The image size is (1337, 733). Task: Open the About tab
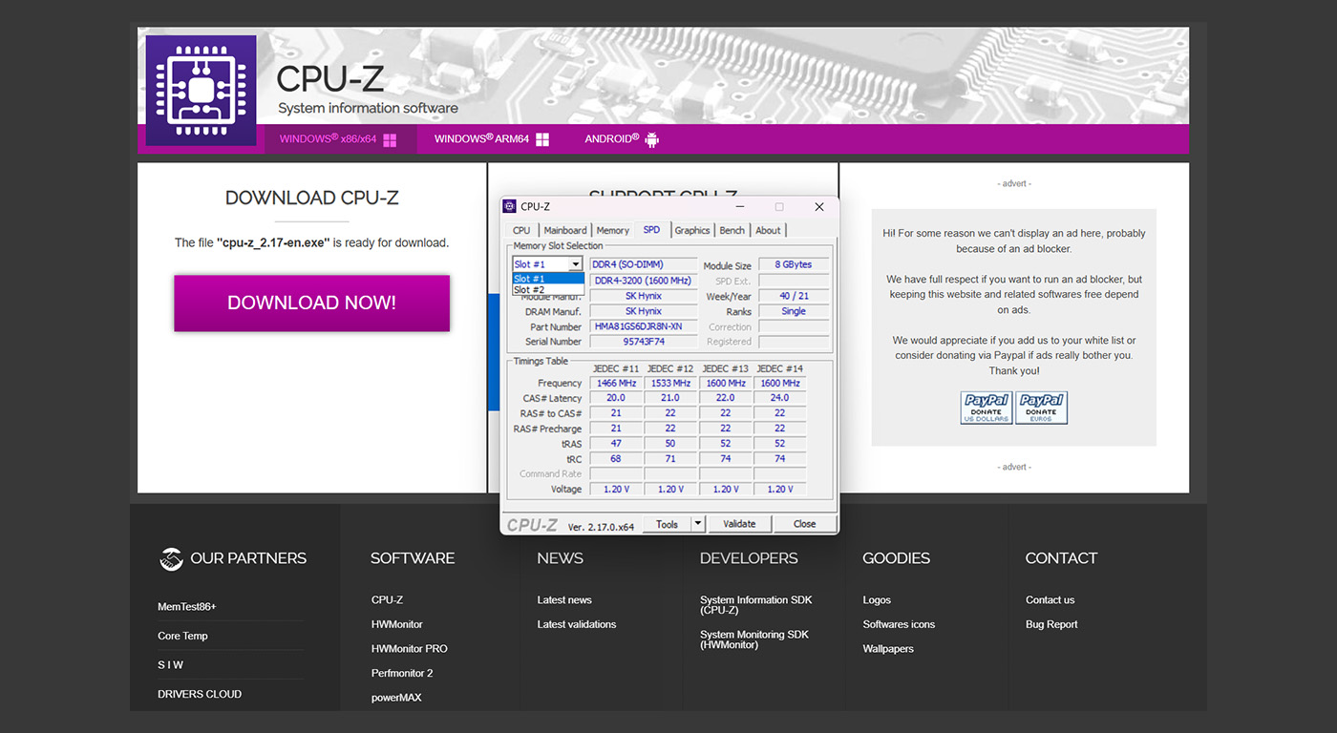(768, 230)
